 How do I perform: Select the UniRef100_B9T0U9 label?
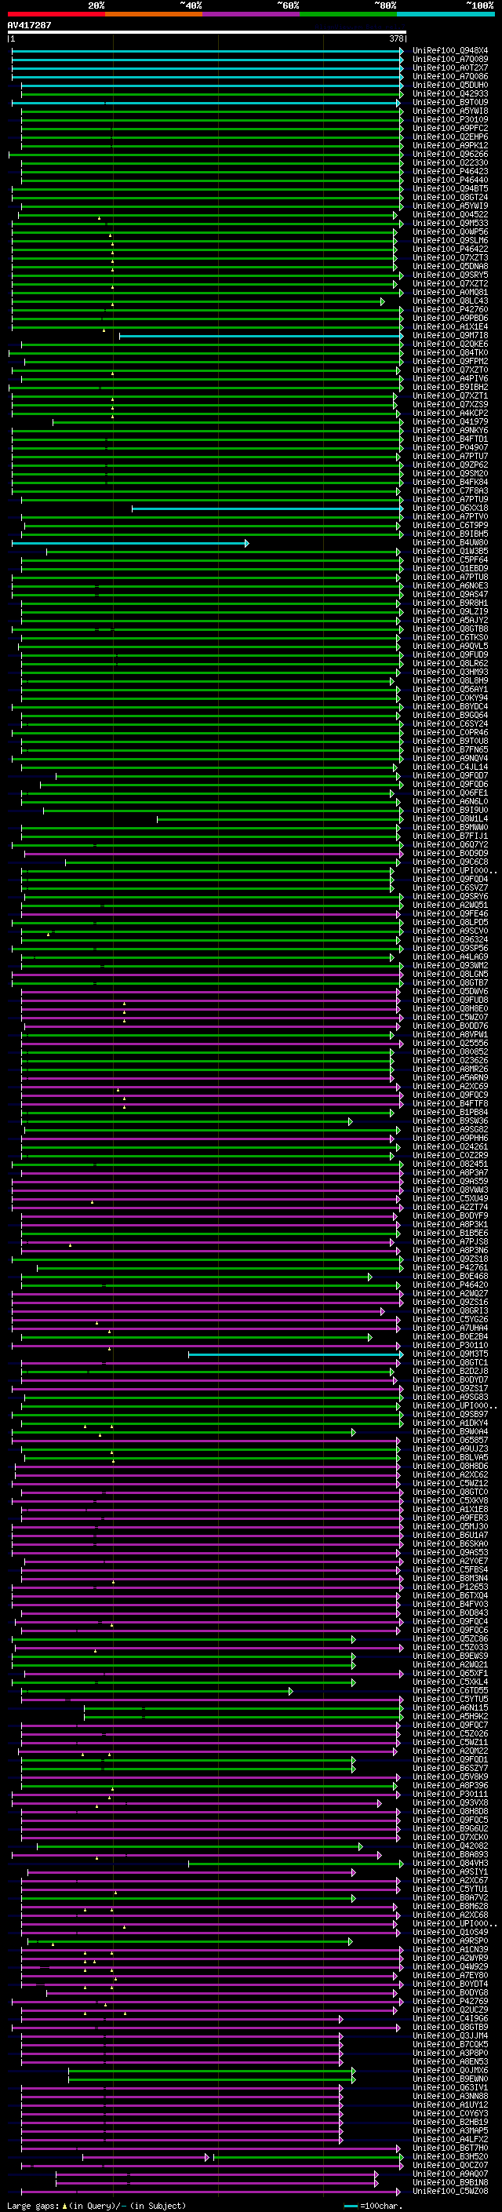click(x=450, y=102)
